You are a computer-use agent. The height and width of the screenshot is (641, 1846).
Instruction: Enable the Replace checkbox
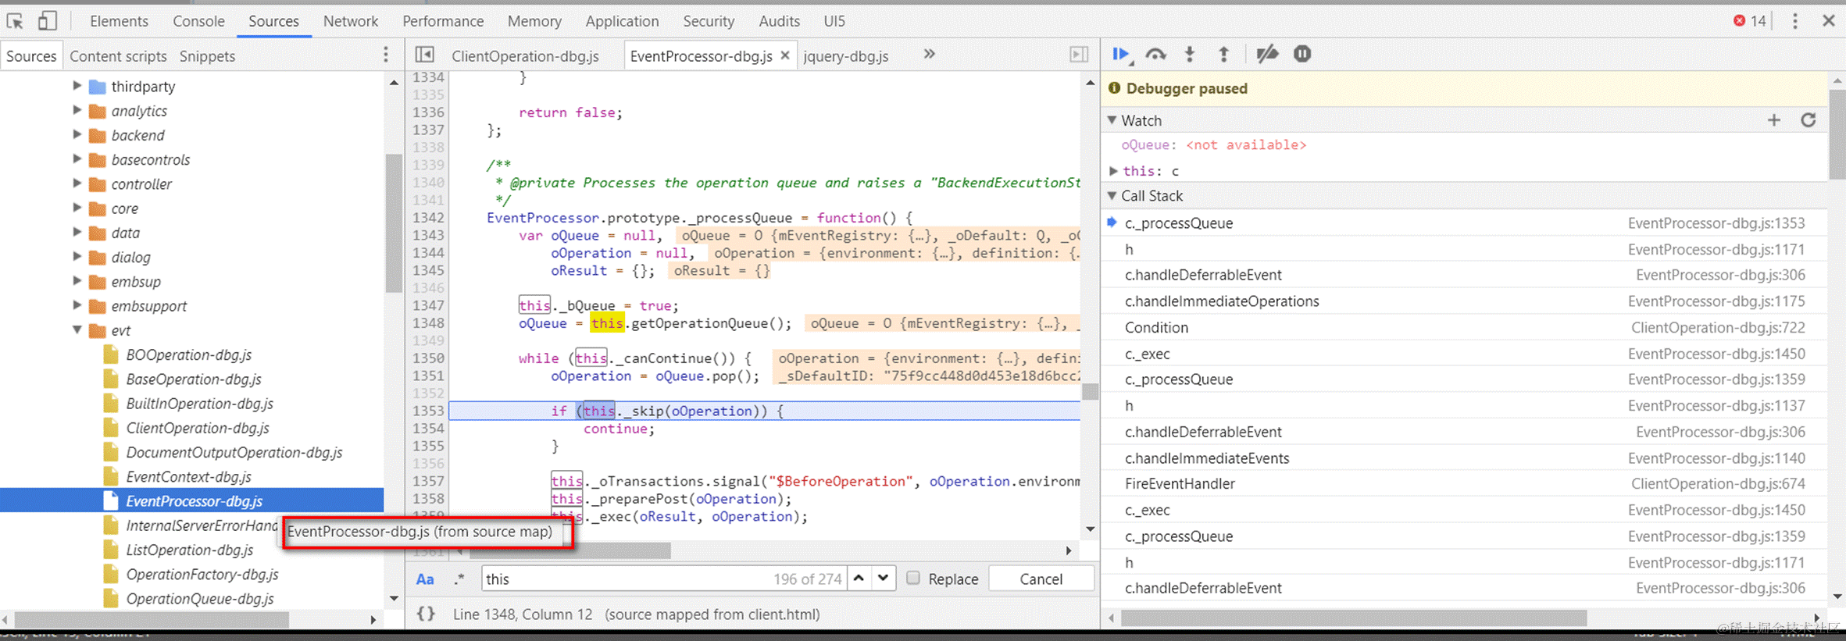[912, 579]
